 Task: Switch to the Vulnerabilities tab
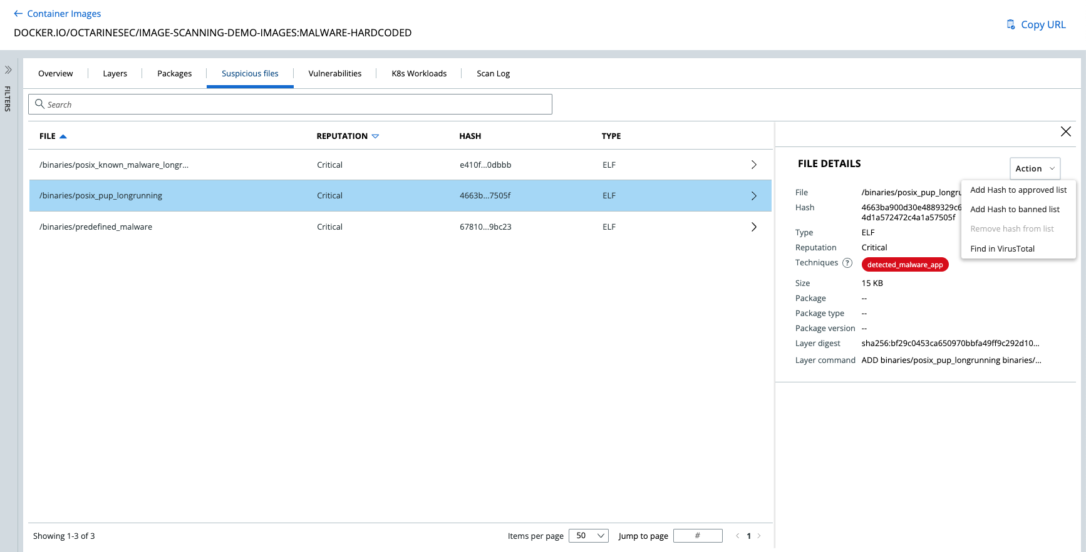334,73
